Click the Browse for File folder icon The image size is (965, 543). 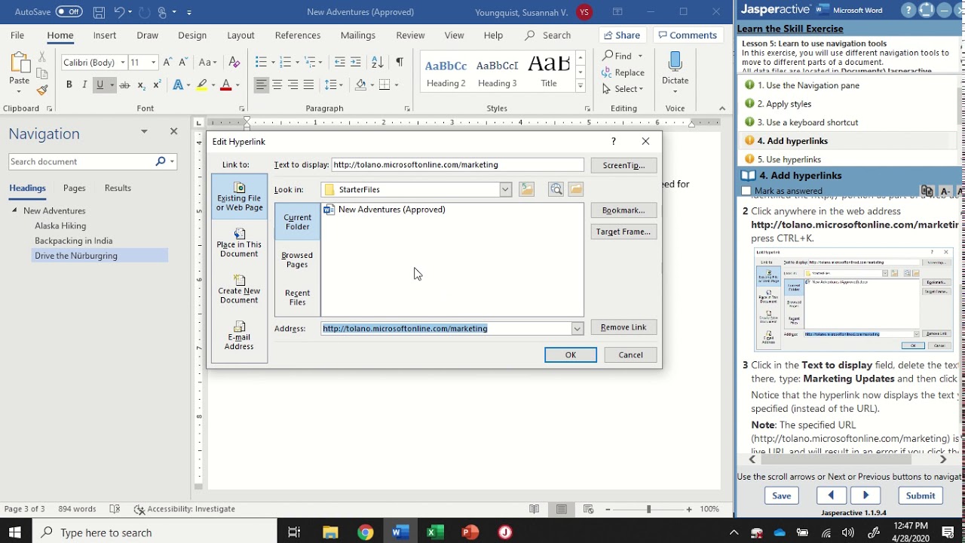576,189
